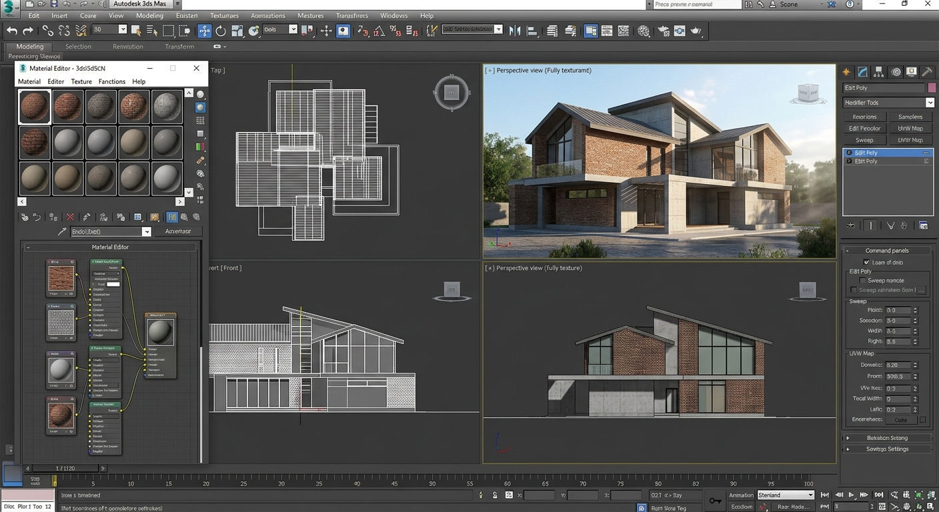Switch to the Modeling ribbon tab

point(29,46)
